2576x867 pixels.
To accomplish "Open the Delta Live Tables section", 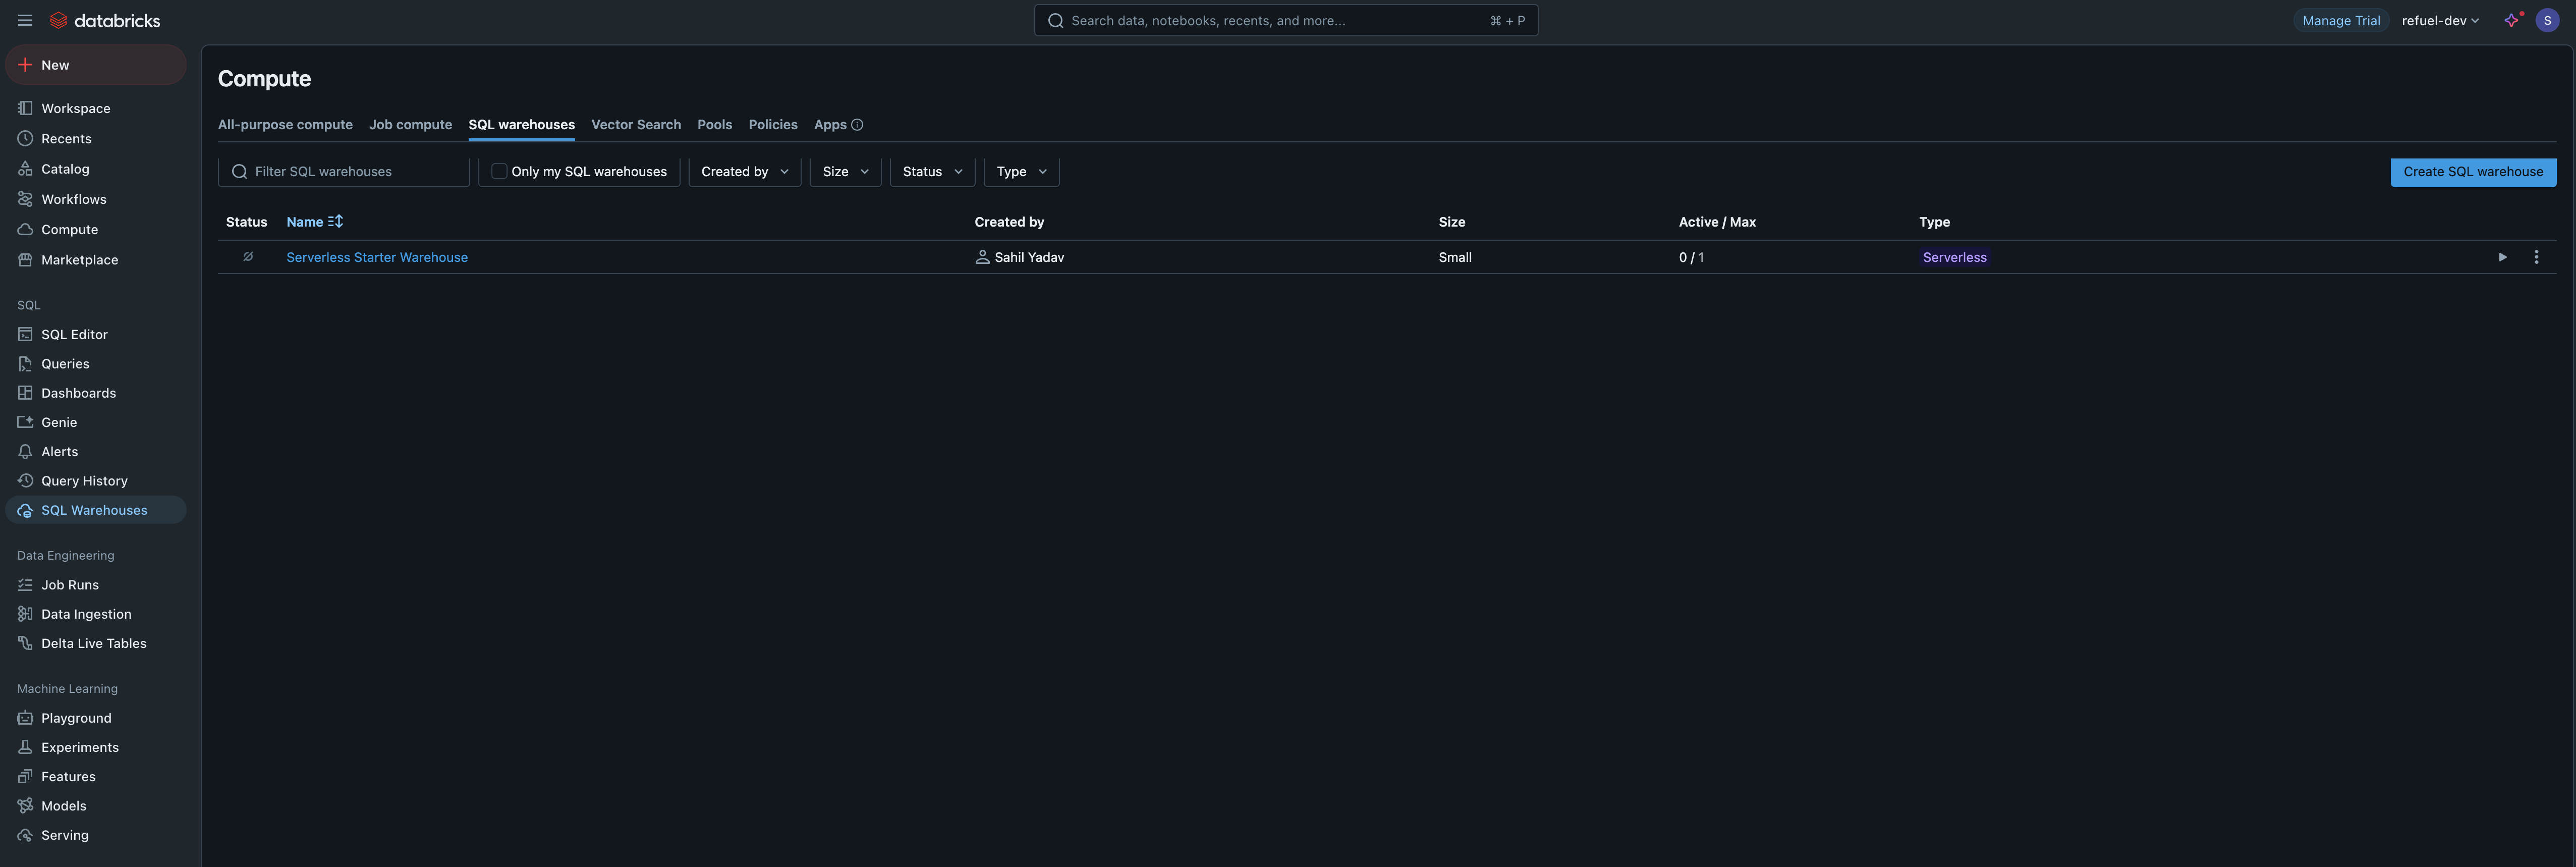I will pyautogui.click(x=94, y=643).
